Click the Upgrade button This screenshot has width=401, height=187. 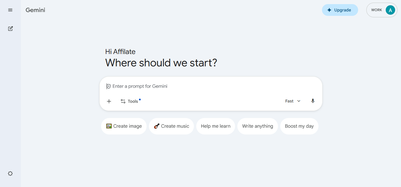(340, 10)
